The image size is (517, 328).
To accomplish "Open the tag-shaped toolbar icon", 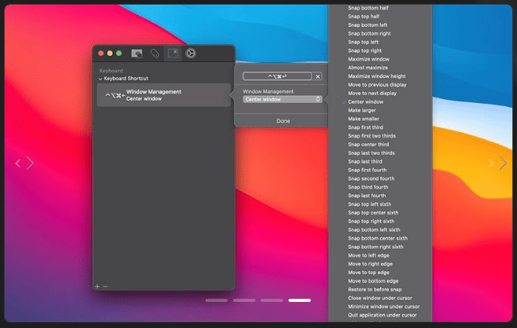I will point(155,53).
